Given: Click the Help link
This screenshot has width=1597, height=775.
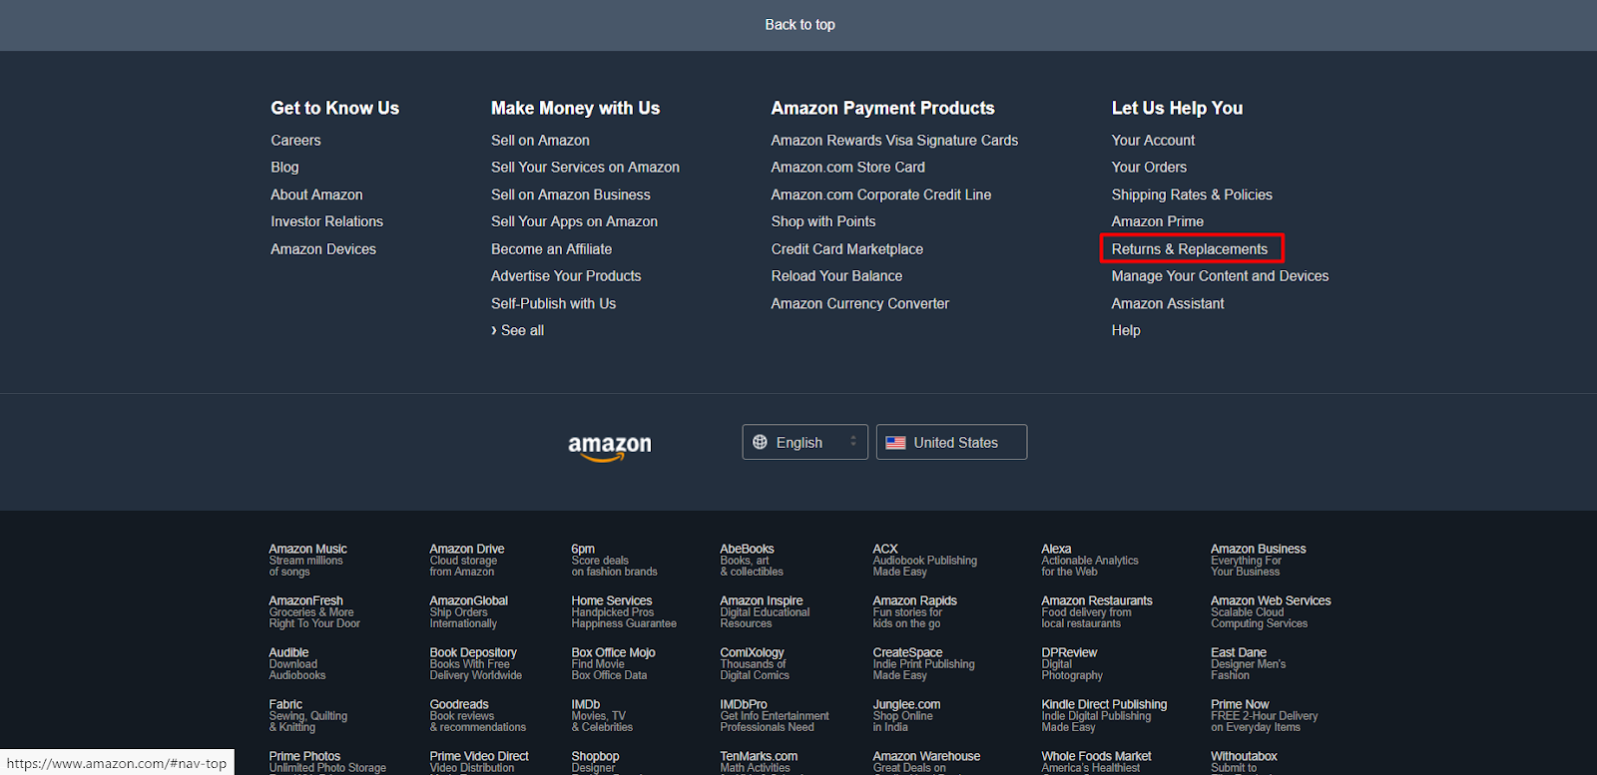Looking at the screenshot, I should coord(1126,330).
